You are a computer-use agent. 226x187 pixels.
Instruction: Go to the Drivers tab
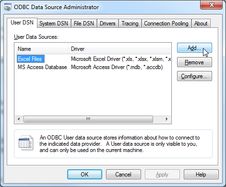(x=107, y=23)
